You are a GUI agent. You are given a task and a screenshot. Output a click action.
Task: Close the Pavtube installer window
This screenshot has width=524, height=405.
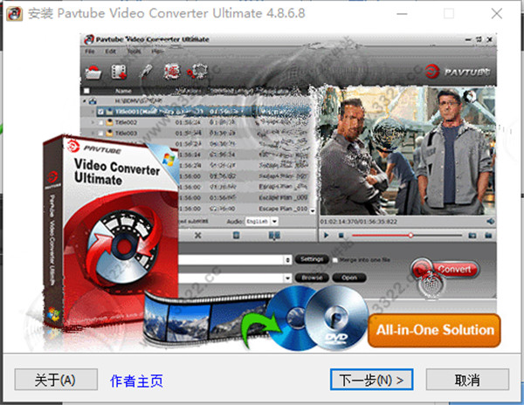(x=497, y=14)
